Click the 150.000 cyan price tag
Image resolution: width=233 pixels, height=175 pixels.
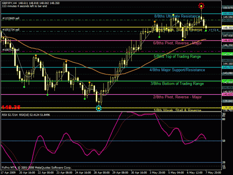pos(227,14)
